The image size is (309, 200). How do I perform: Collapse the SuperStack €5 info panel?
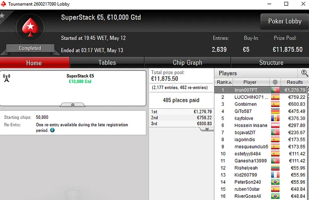[72, 104]
